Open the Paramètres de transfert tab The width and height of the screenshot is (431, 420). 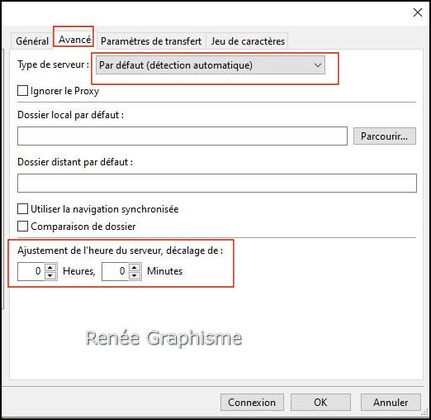pyautogui.click(x=151, y=41)
